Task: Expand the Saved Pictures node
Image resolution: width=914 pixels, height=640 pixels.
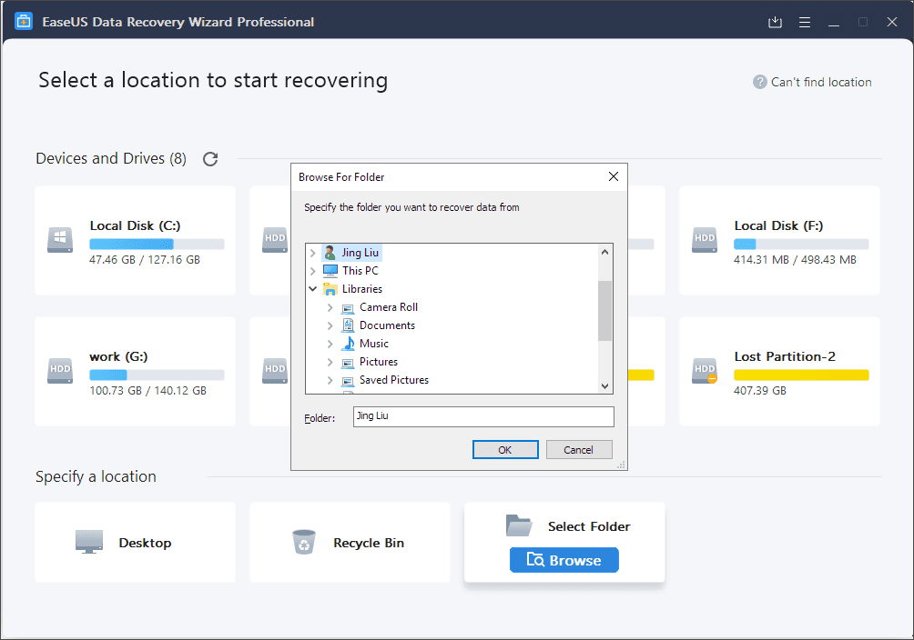Action: (330, 380)
